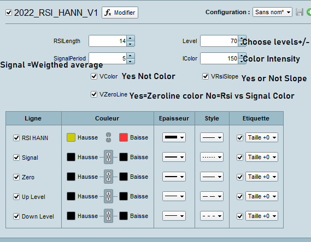
Task: Open the RSI HANN thickness dropdown
Action: pos(174,137)
